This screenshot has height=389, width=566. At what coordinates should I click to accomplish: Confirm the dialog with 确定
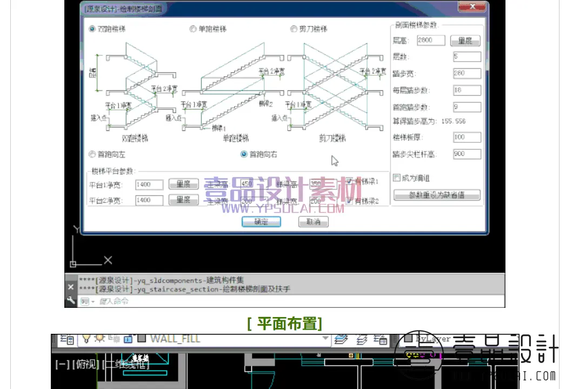261,222
